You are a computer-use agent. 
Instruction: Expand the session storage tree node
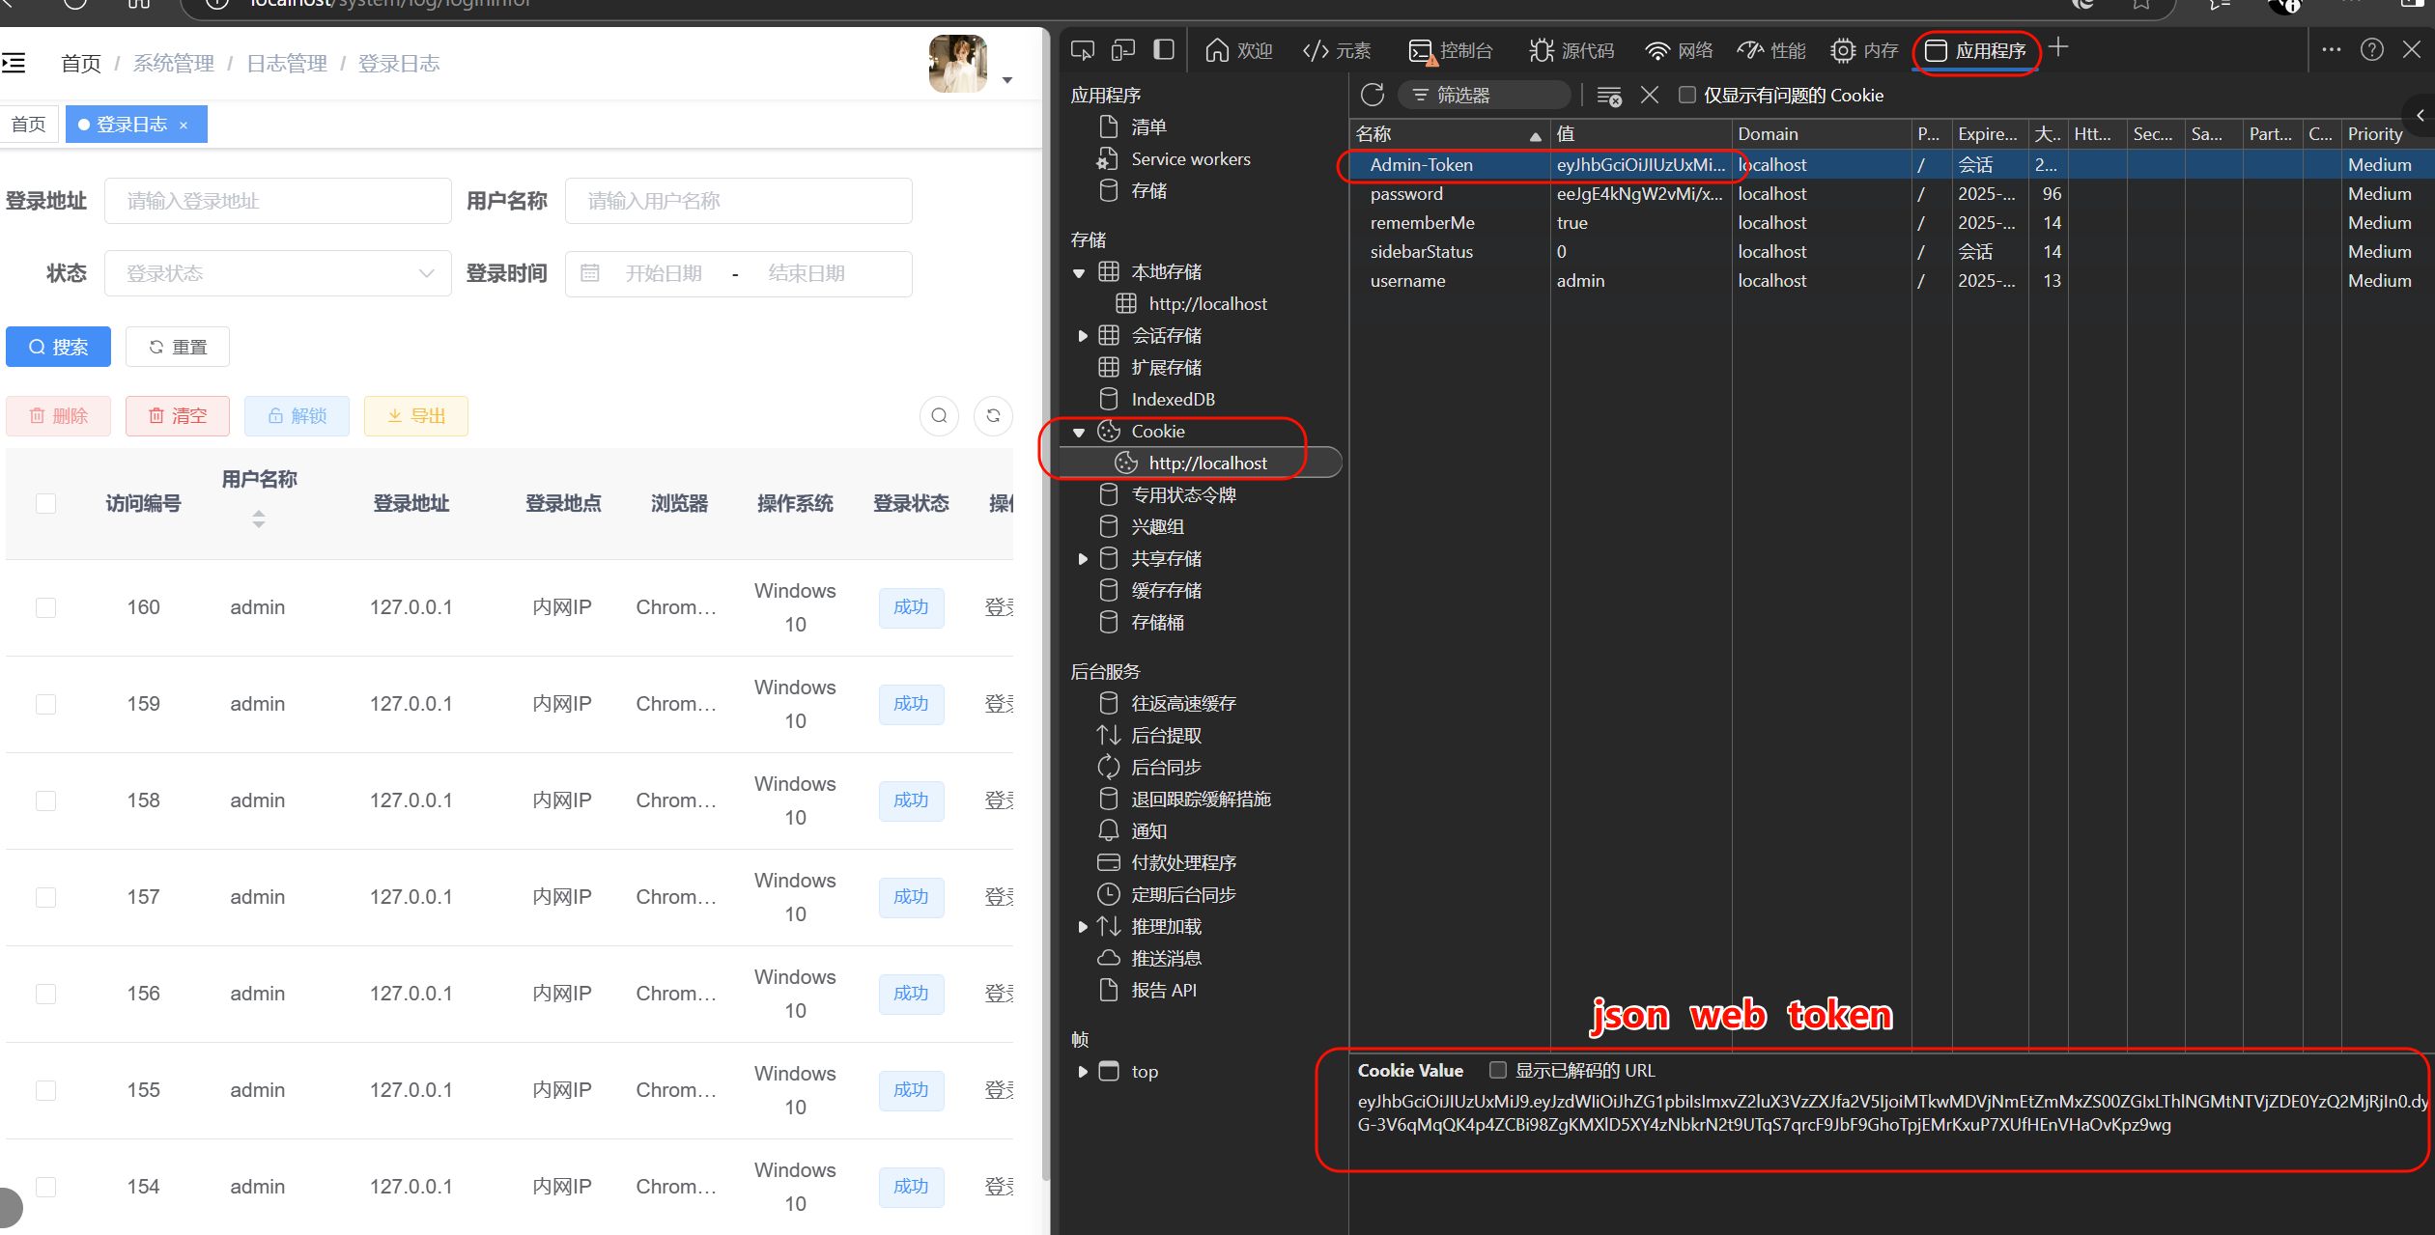tap(1083, 336)
